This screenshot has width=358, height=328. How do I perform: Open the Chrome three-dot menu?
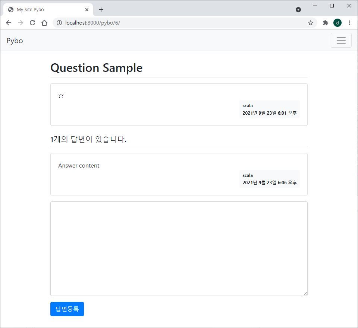[349, 23]
